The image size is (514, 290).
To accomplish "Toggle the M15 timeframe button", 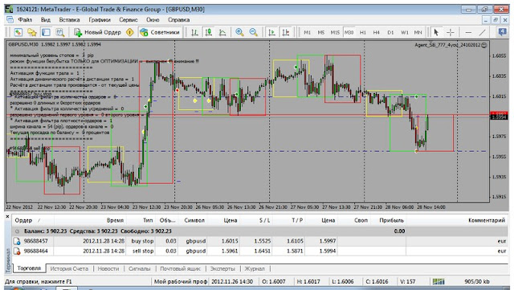I will [x=335, y=32].
